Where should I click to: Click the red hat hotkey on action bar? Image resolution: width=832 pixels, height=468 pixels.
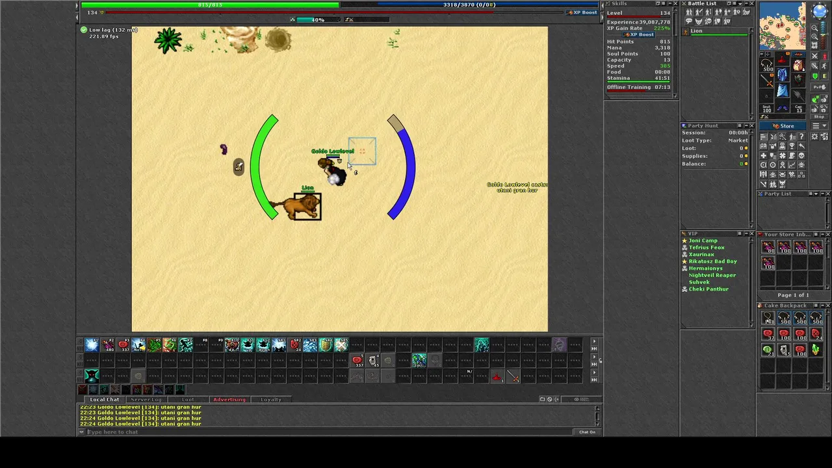tap(497, 376)
